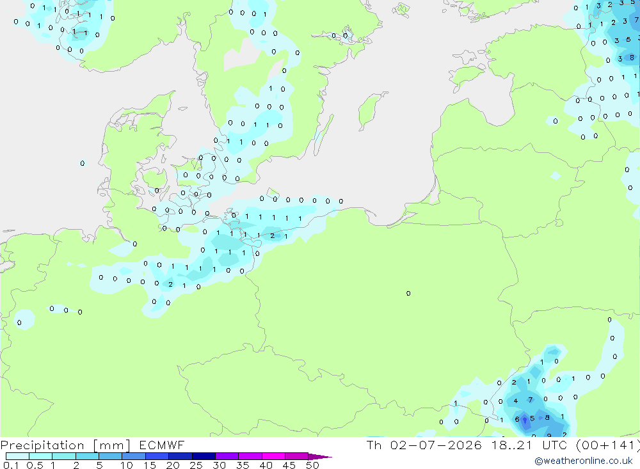640x469 pixels.
Task: Click the "25" legend scale label
Action: [x=196, y=465]
